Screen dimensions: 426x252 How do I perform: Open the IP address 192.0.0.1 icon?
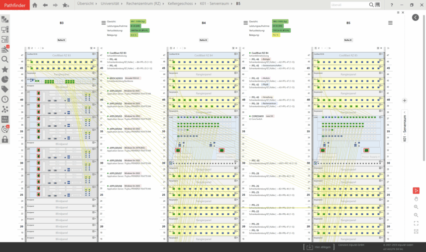[5, 119]
